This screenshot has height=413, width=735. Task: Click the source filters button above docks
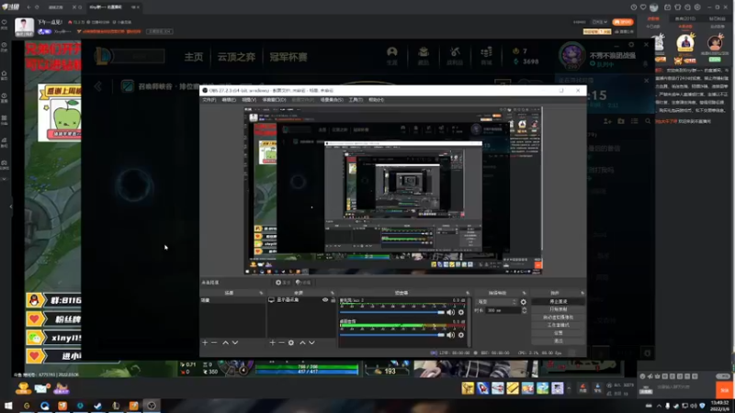(303, 283)
